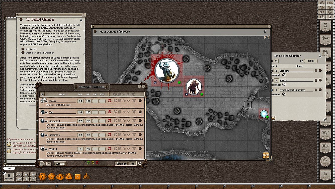This screenshot has height=189, width=335.
Task: Click the green friendly faction helmet
Action: coord(88,163)
